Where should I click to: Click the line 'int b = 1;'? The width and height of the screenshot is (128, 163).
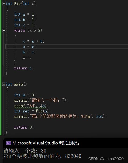click(x=25, y=20)
